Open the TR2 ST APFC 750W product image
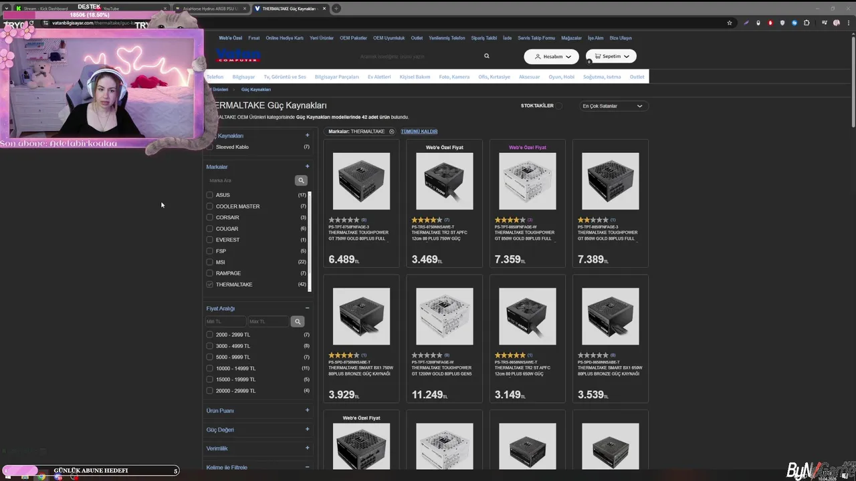Screen dimensions: 856x481 tap(444, 181)
